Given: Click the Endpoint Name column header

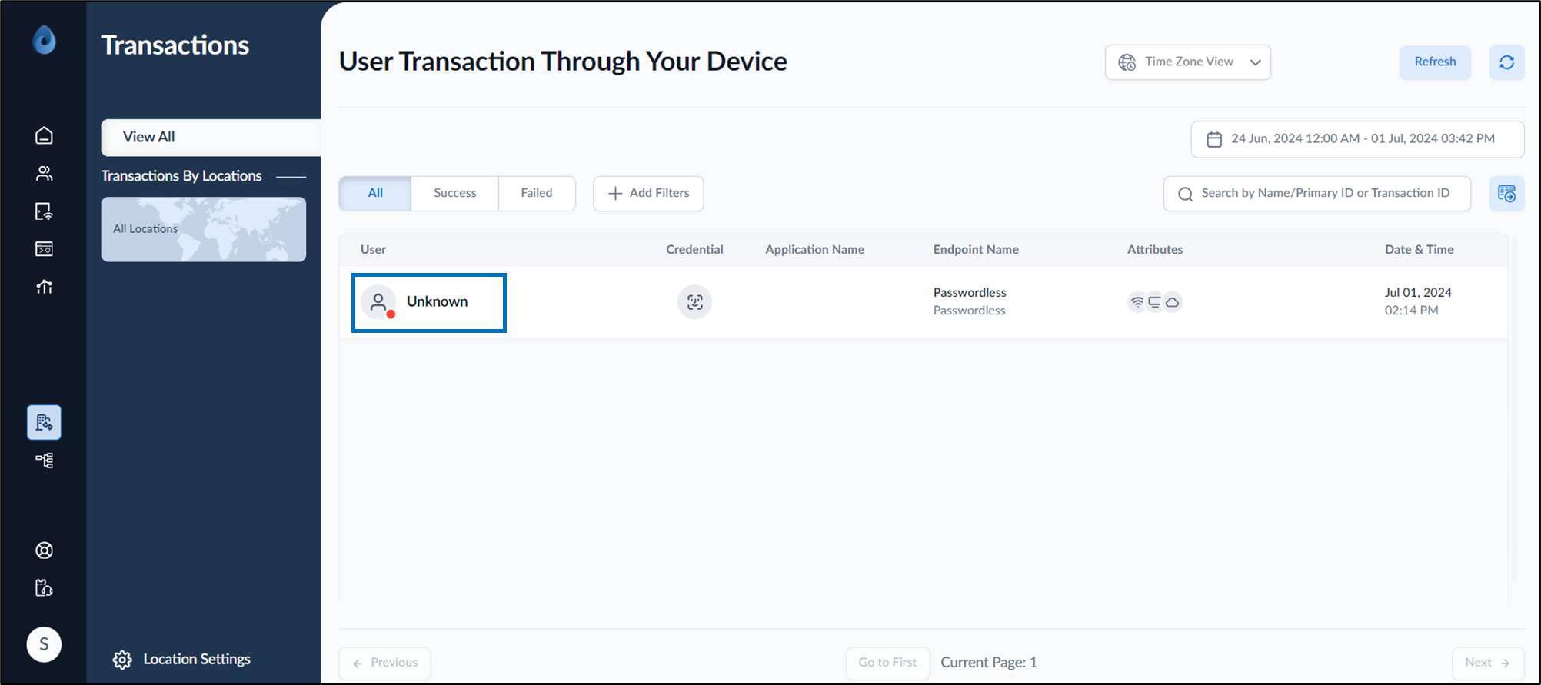Looking at the screenshot, I should click(x=976, y=249).
